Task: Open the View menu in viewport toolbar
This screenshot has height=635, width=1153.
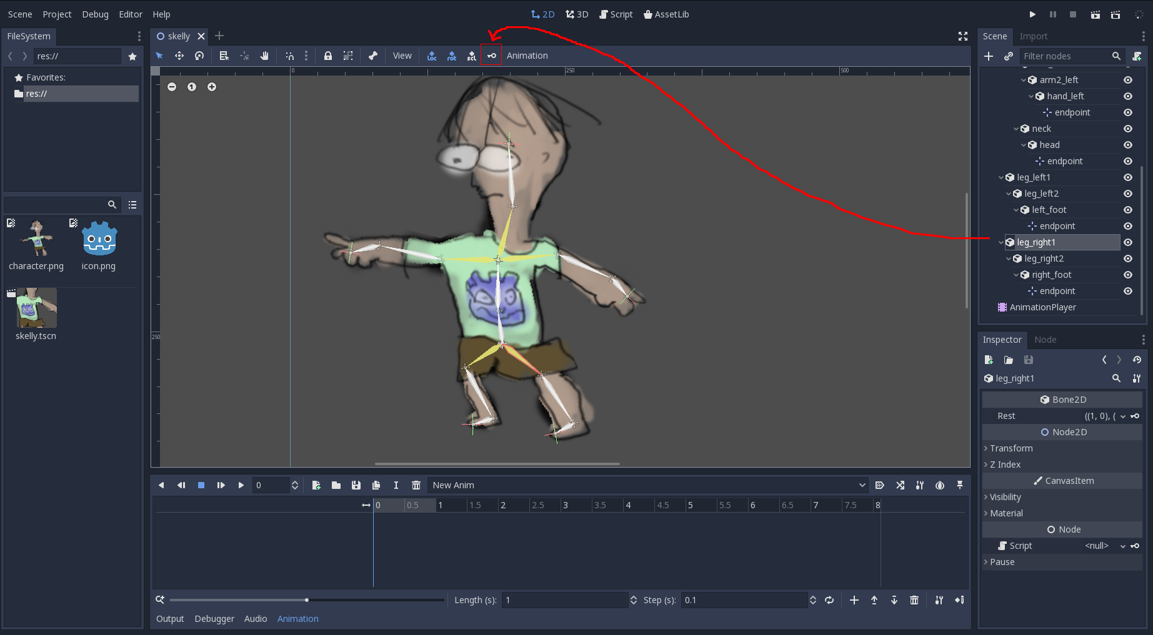Action: coord(402,56)
